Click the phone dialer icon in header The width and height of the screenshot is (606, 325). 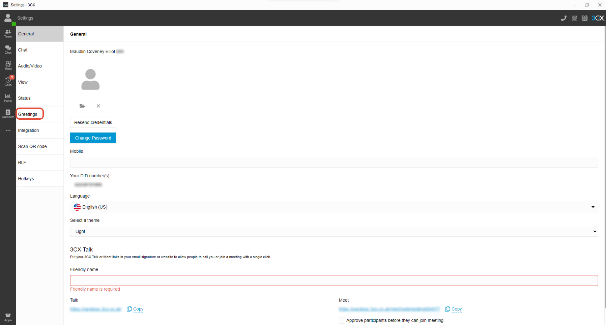pyautogui.click(x=564, y=18)
